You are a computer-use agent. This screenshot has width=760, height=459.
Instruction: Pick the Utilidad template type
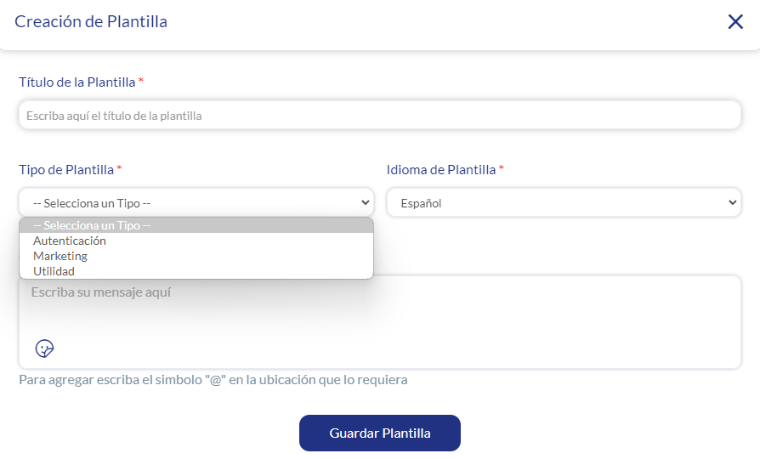(x=54, y=271)
